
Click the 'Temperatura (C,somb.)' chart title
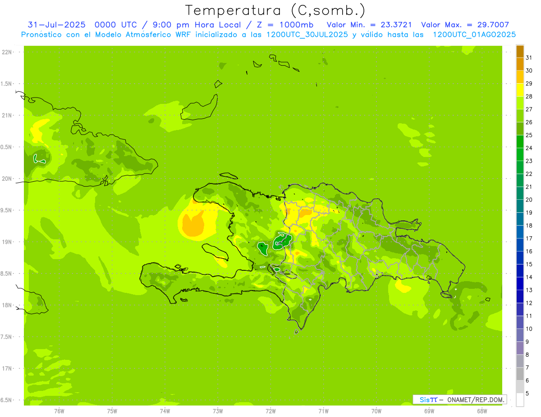pos(275,10)
